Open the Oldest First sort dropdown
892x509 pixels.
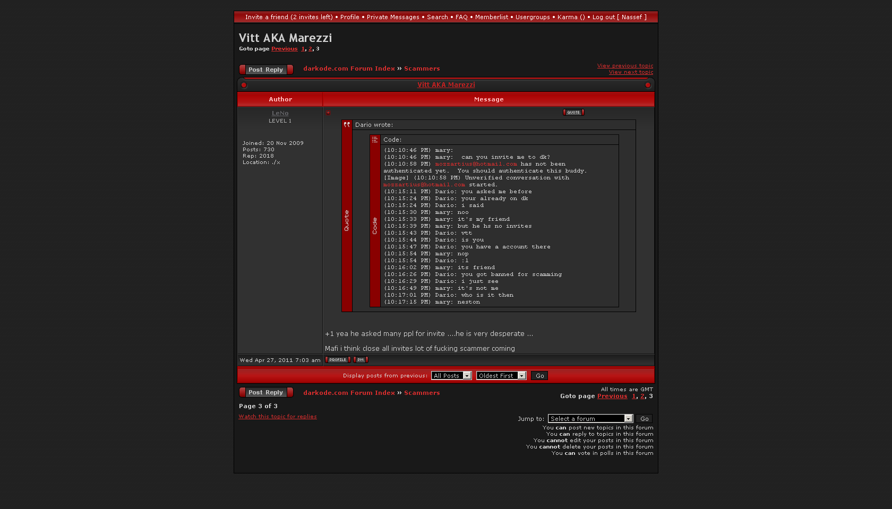point(501,376)
